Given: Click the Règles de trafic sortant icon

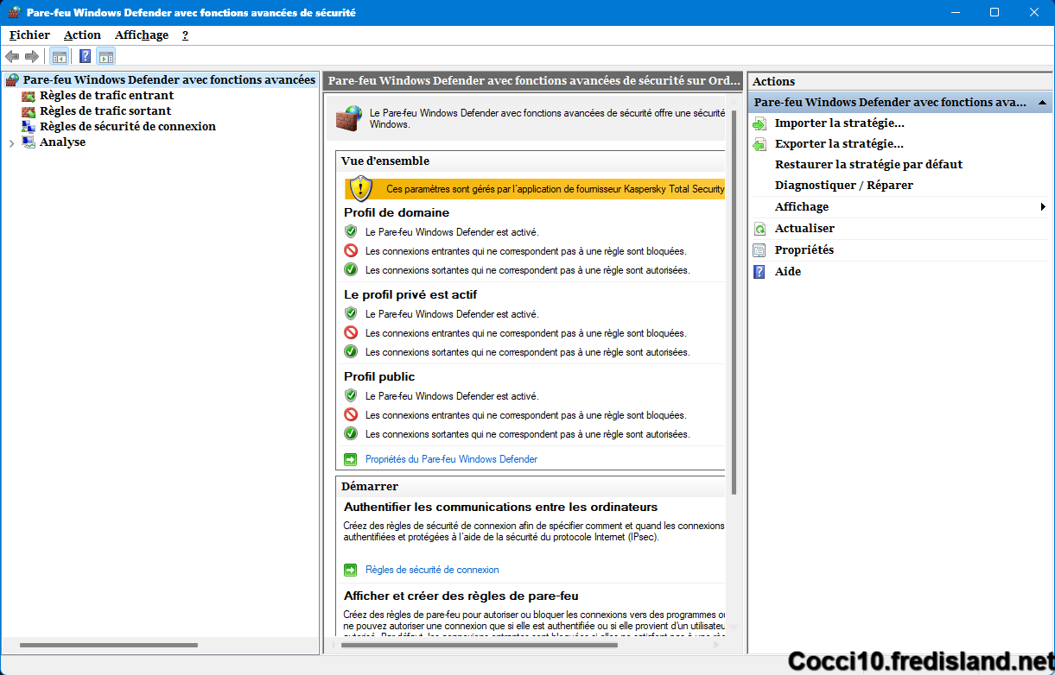Looking at the screenshot, I should pyautogui.click(x=29, y=111).
